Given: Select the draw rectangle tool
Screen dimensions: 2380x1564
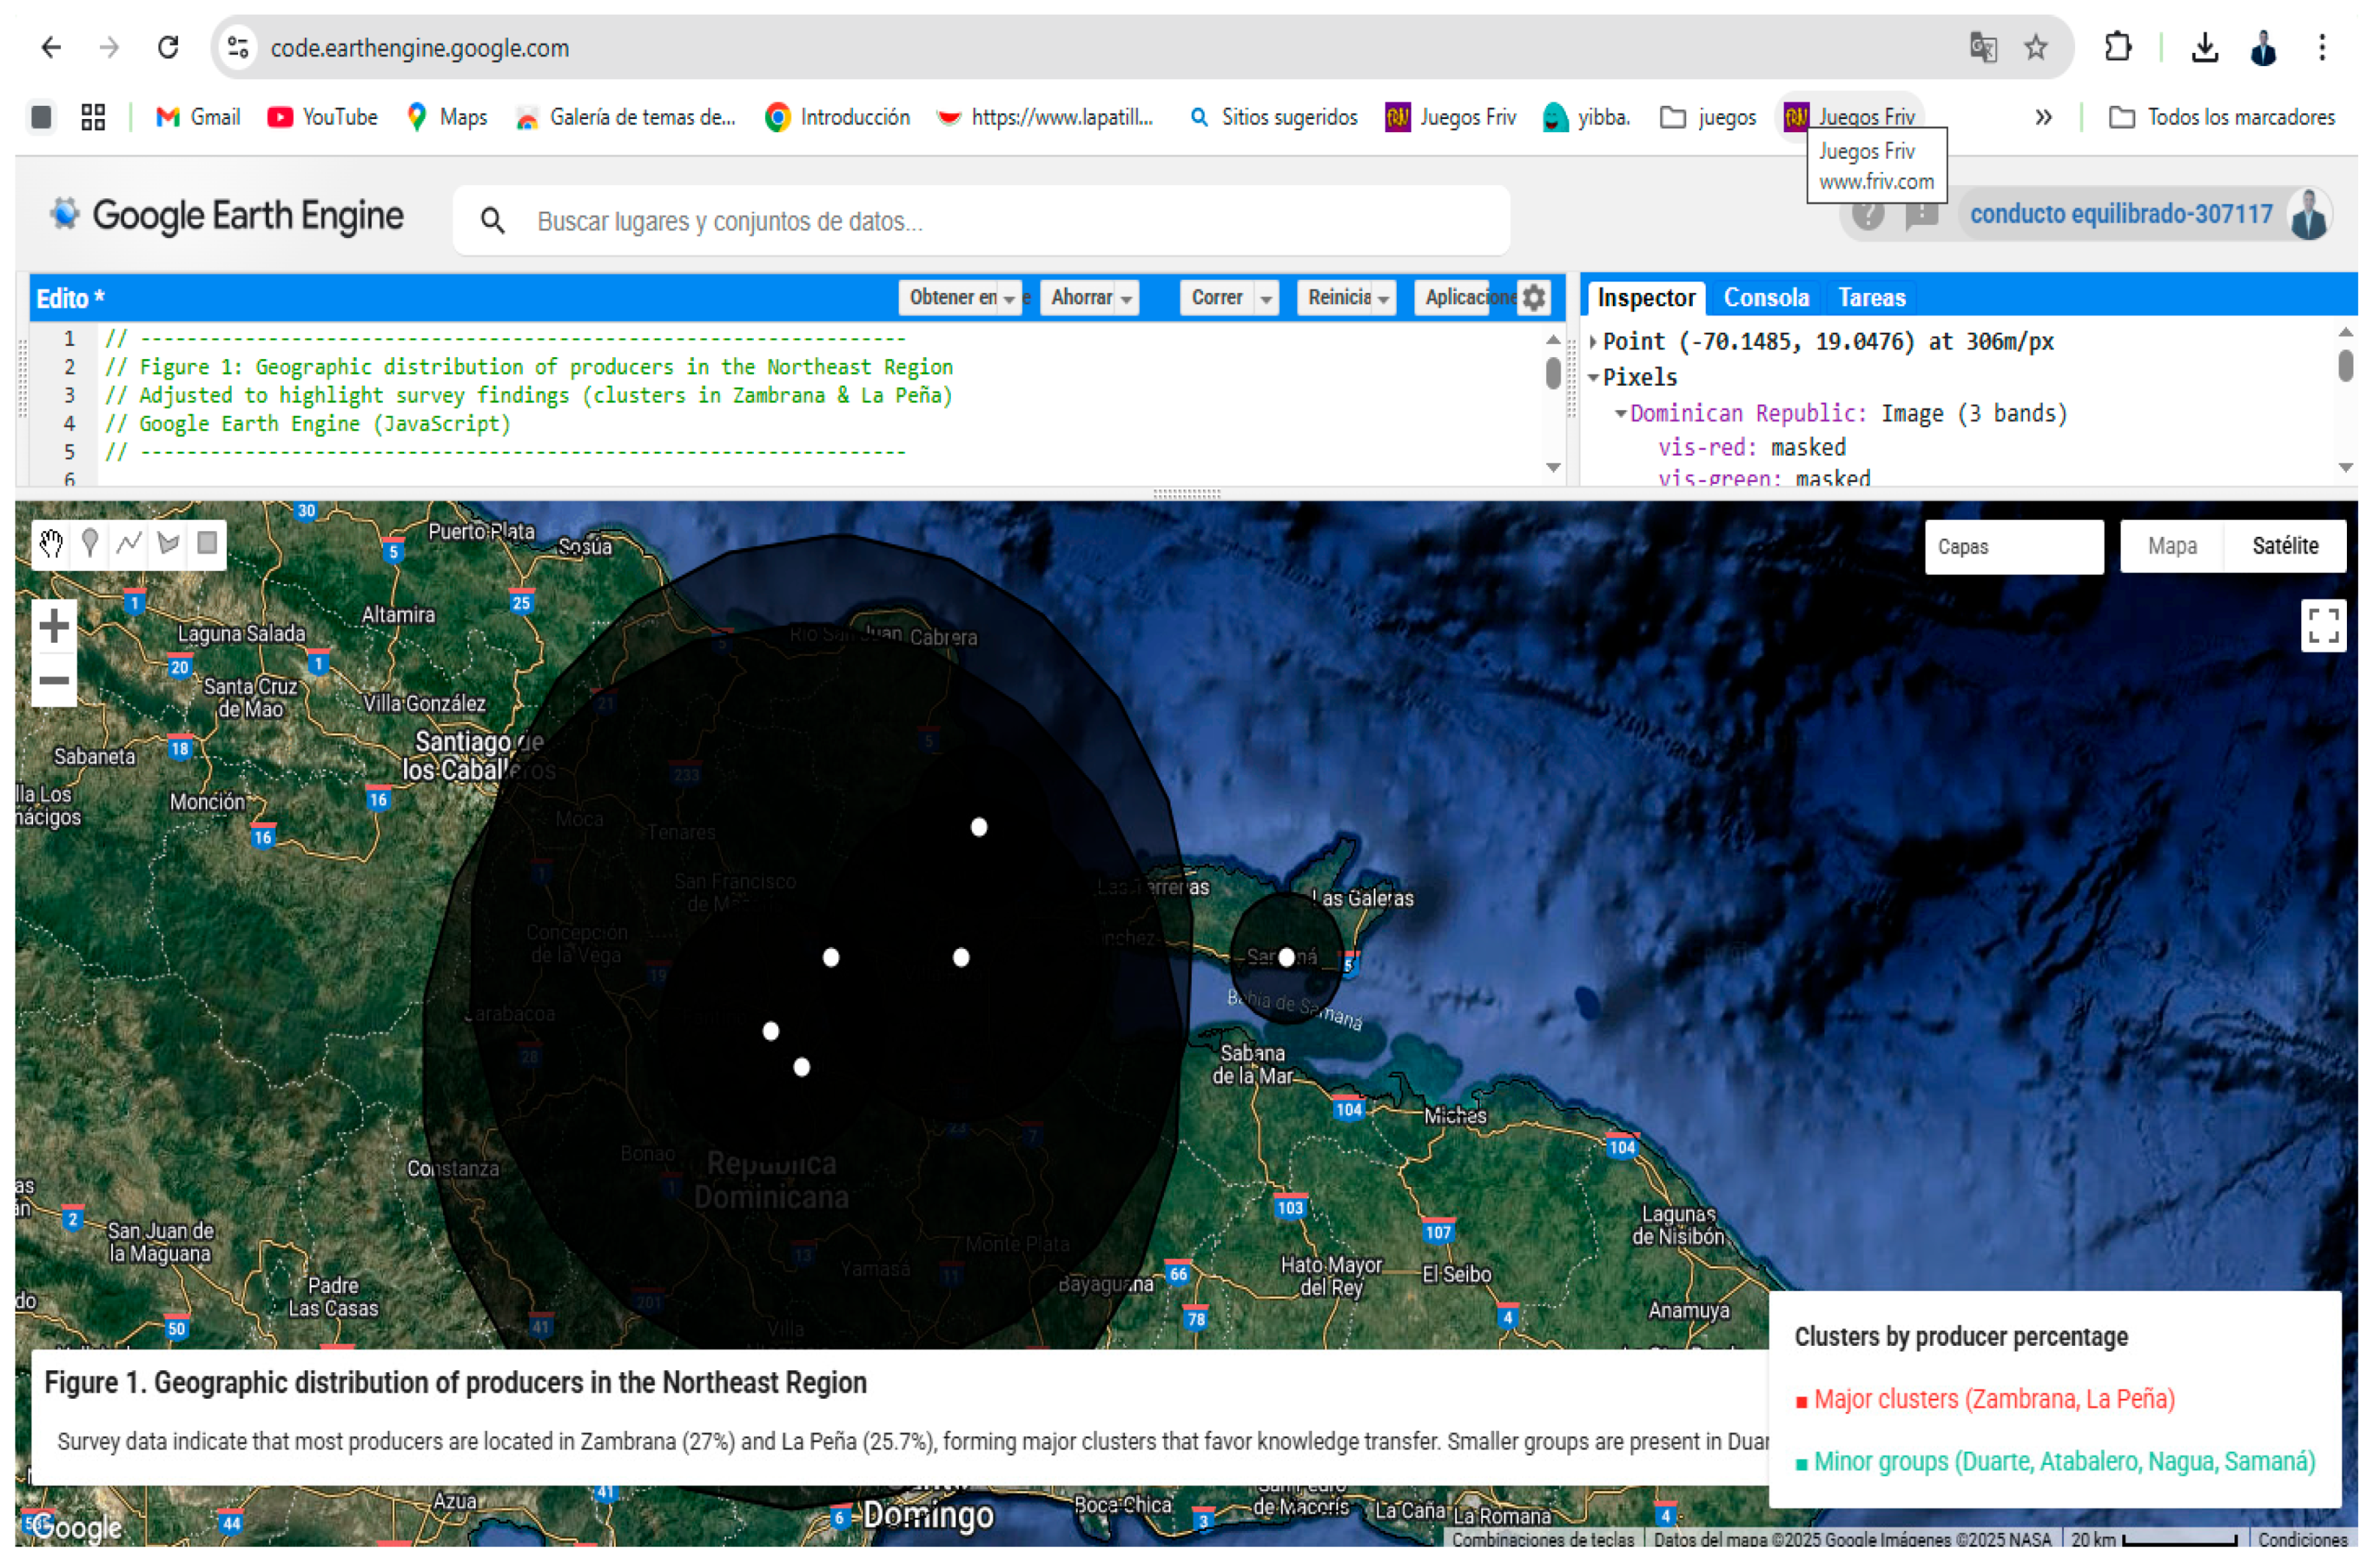Looking at the screenshot, I should point(207,545).
